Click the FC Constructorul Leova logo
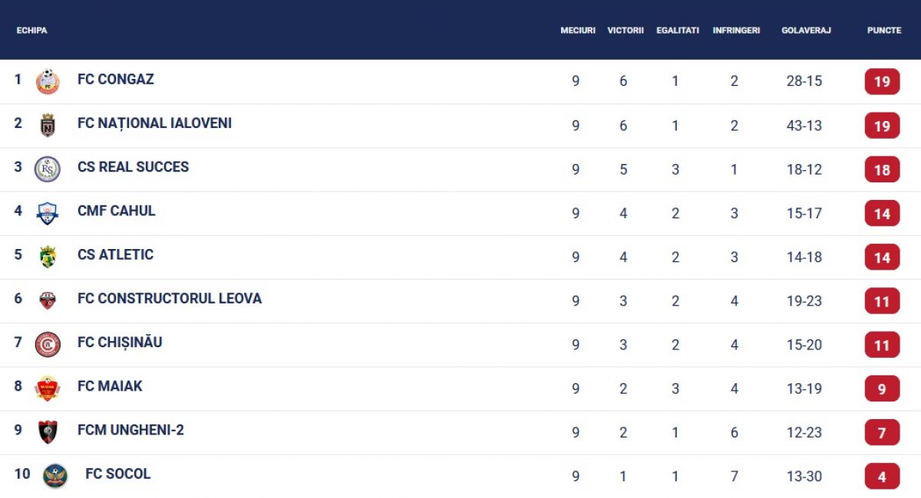This screenshot has width=921, height=498. 48,300
